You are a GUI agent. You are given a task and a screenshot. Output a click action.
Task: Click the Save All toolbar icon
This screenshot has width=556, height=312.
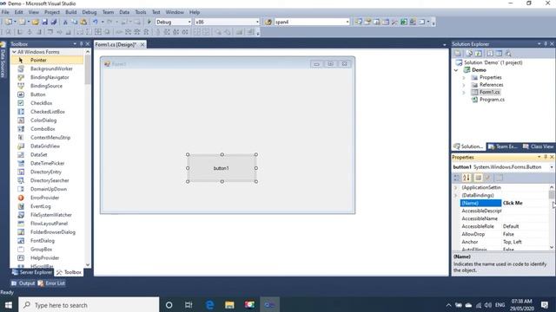[54, 22]
